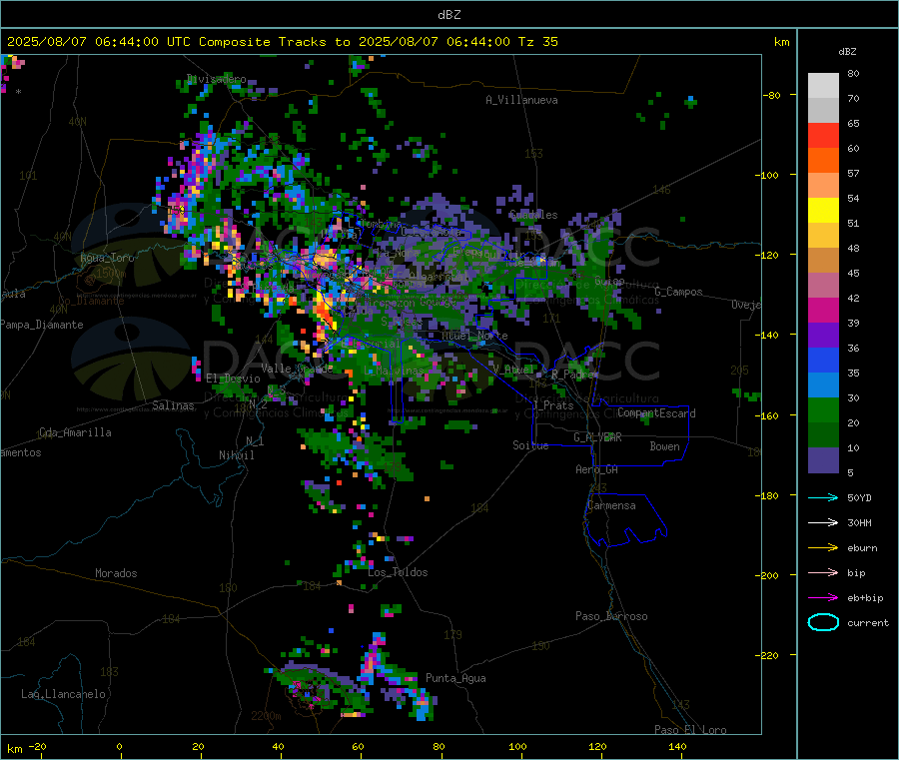Click the 51 dBZ yellow color swatch
The width and height of the screenshot is (899, 760).
(823, 211)
